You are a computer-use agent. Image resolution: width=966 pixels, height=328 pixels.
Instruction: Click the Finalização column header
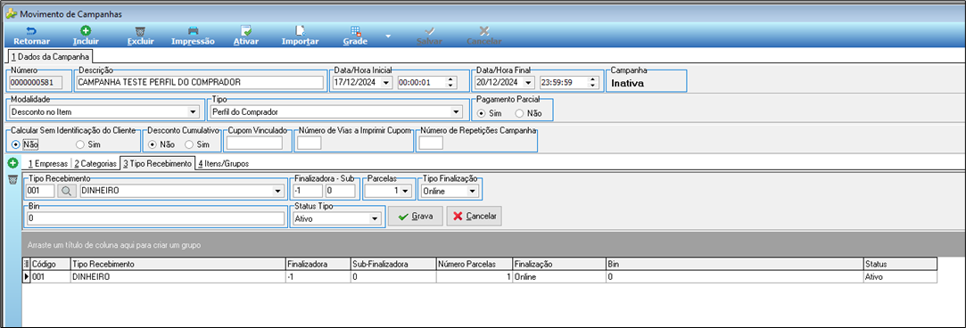pyautogui.click(x=558, y=264)
